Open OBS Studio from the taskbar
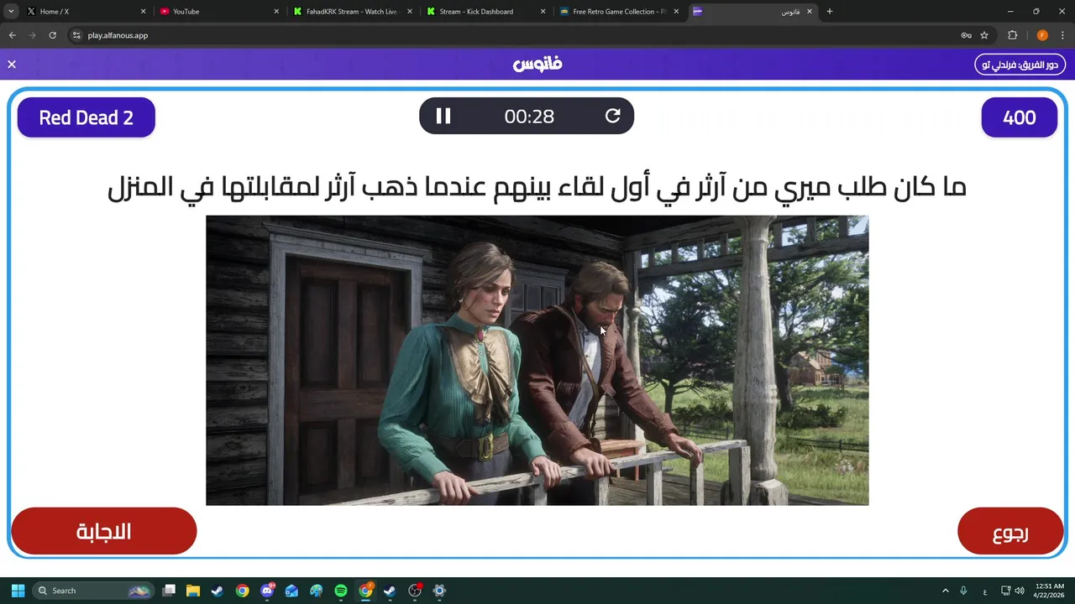 (x=415, y=591)
